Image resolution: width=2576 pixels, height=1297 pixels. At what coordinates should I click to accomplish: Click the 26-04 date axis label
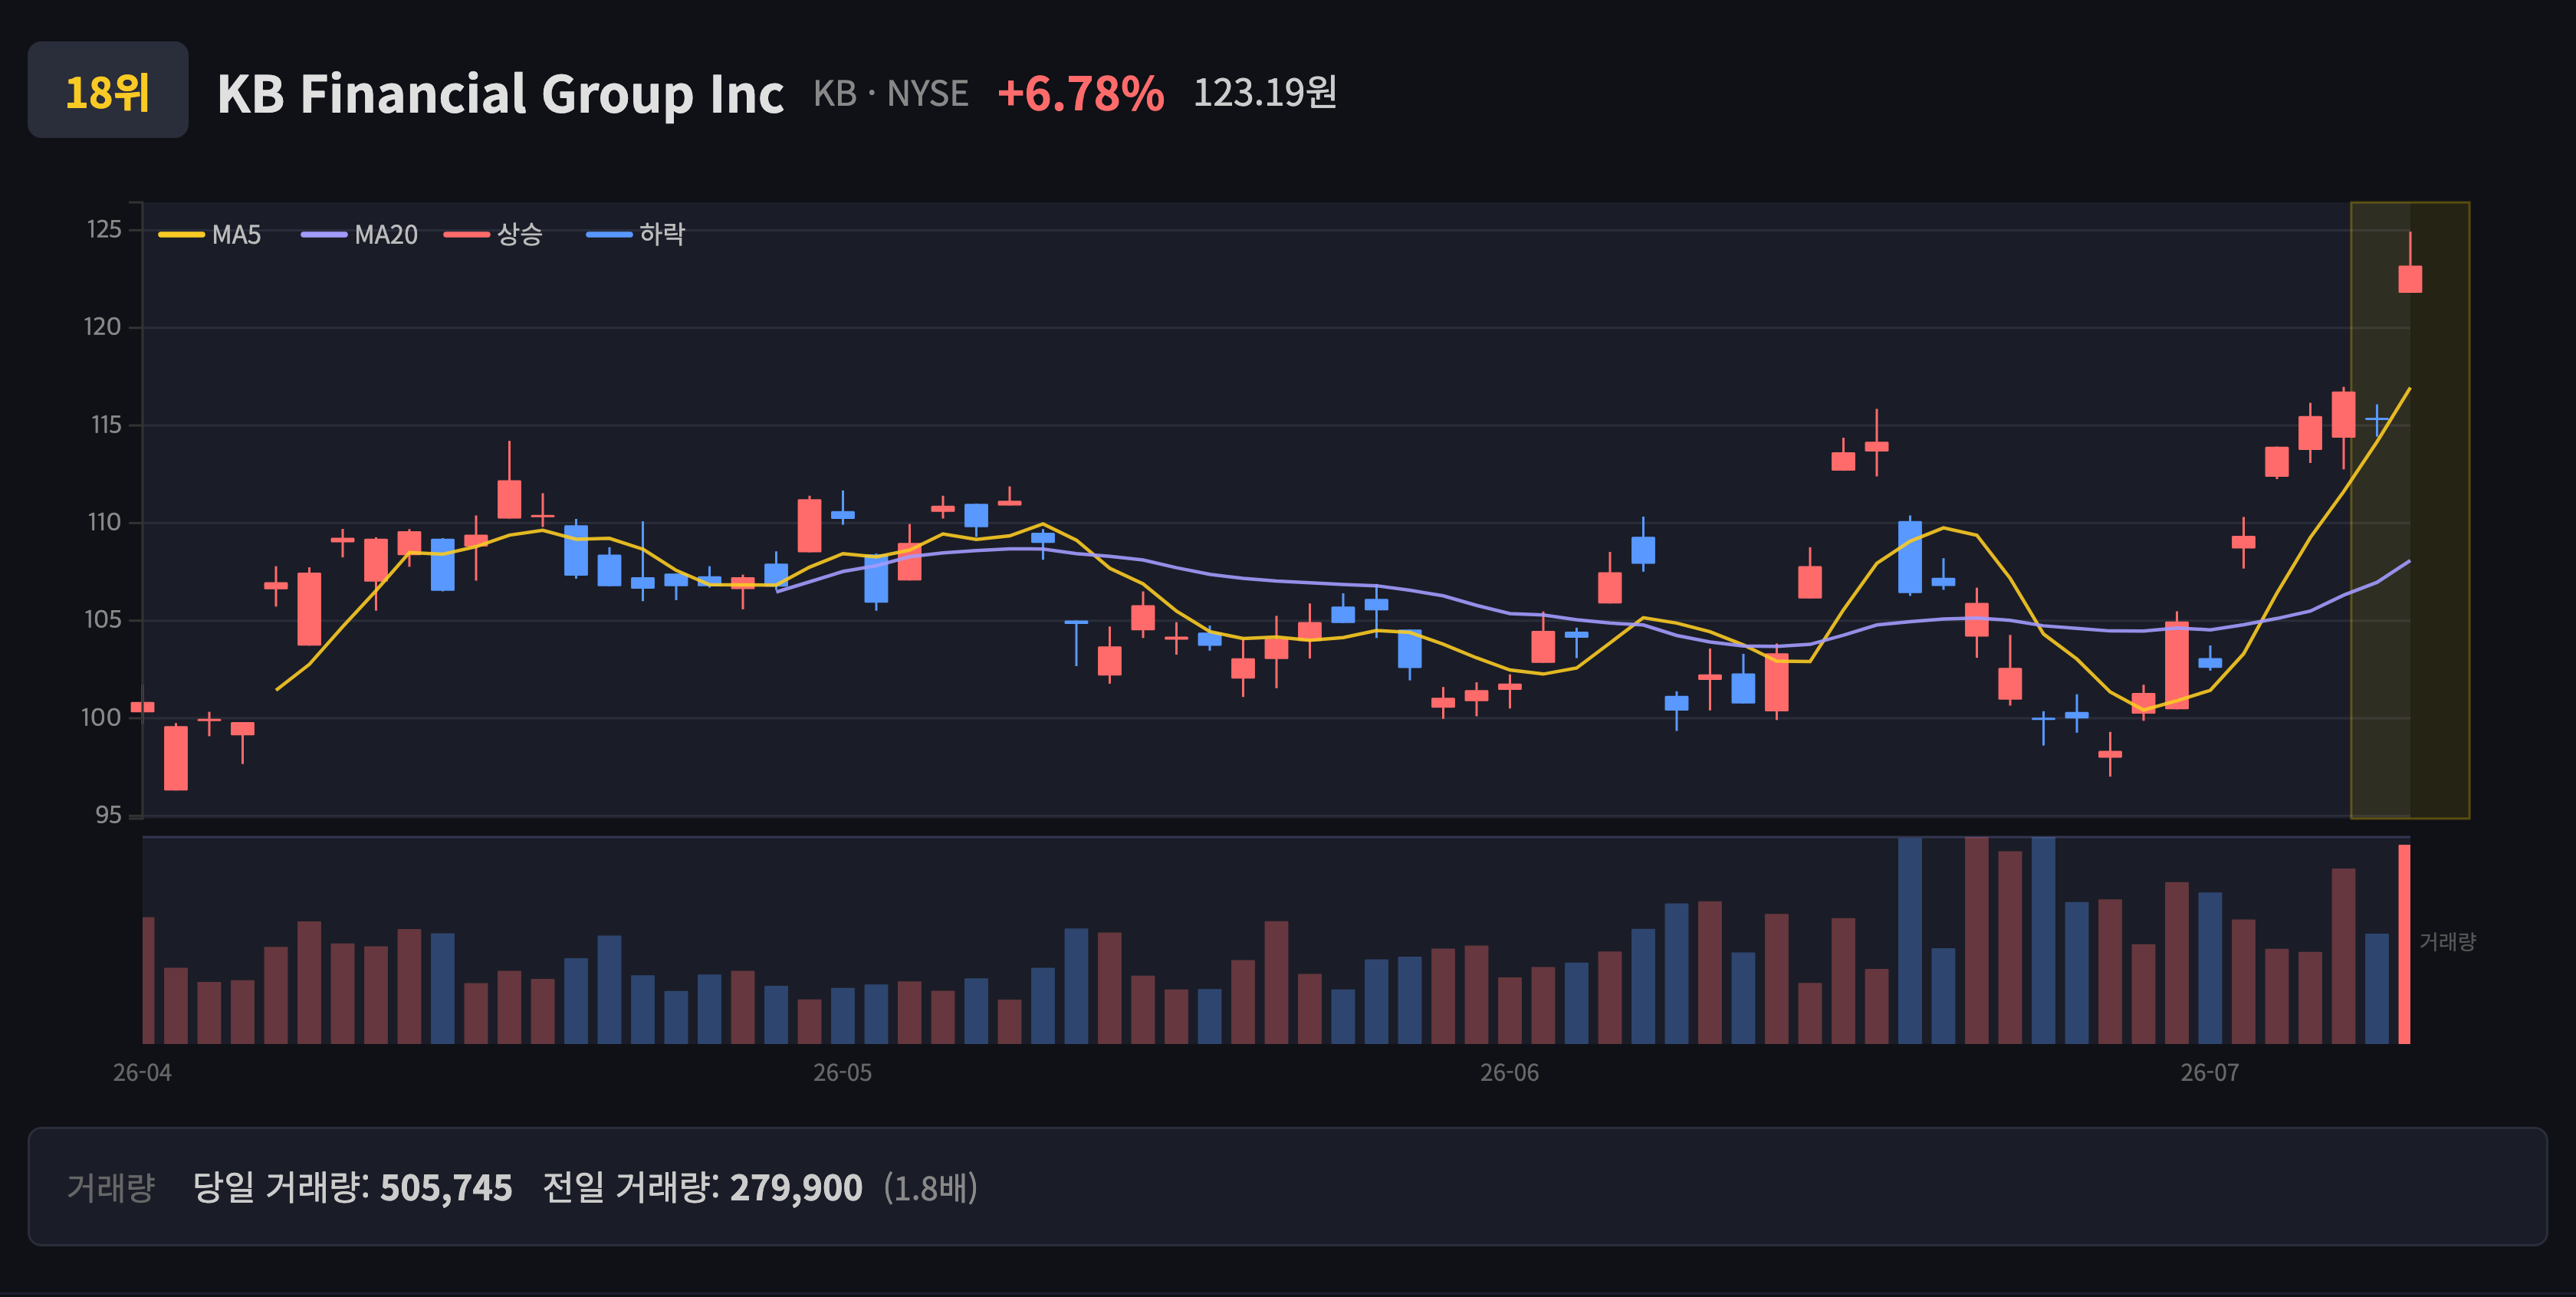pyautogui.click(x=142, y=1073)
